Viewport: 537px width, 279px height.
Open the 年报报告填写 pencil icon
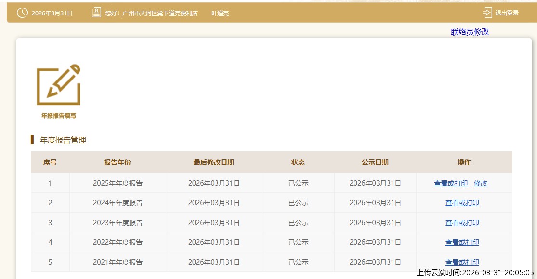[58, 85]
